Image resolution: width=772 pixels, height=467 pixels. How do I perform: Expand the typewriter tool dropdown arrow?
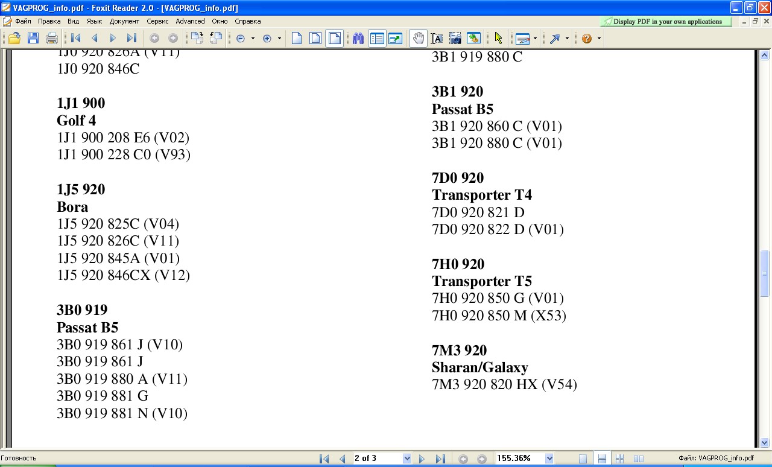point(535,39)
